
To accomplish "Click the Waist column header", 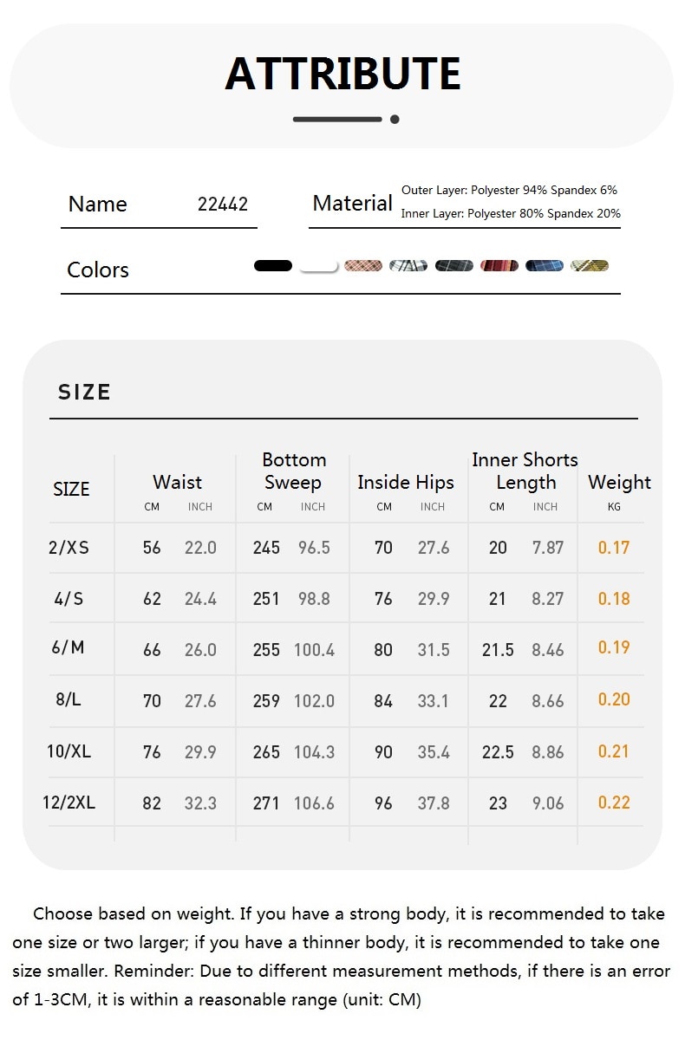I will pos(177,483).
